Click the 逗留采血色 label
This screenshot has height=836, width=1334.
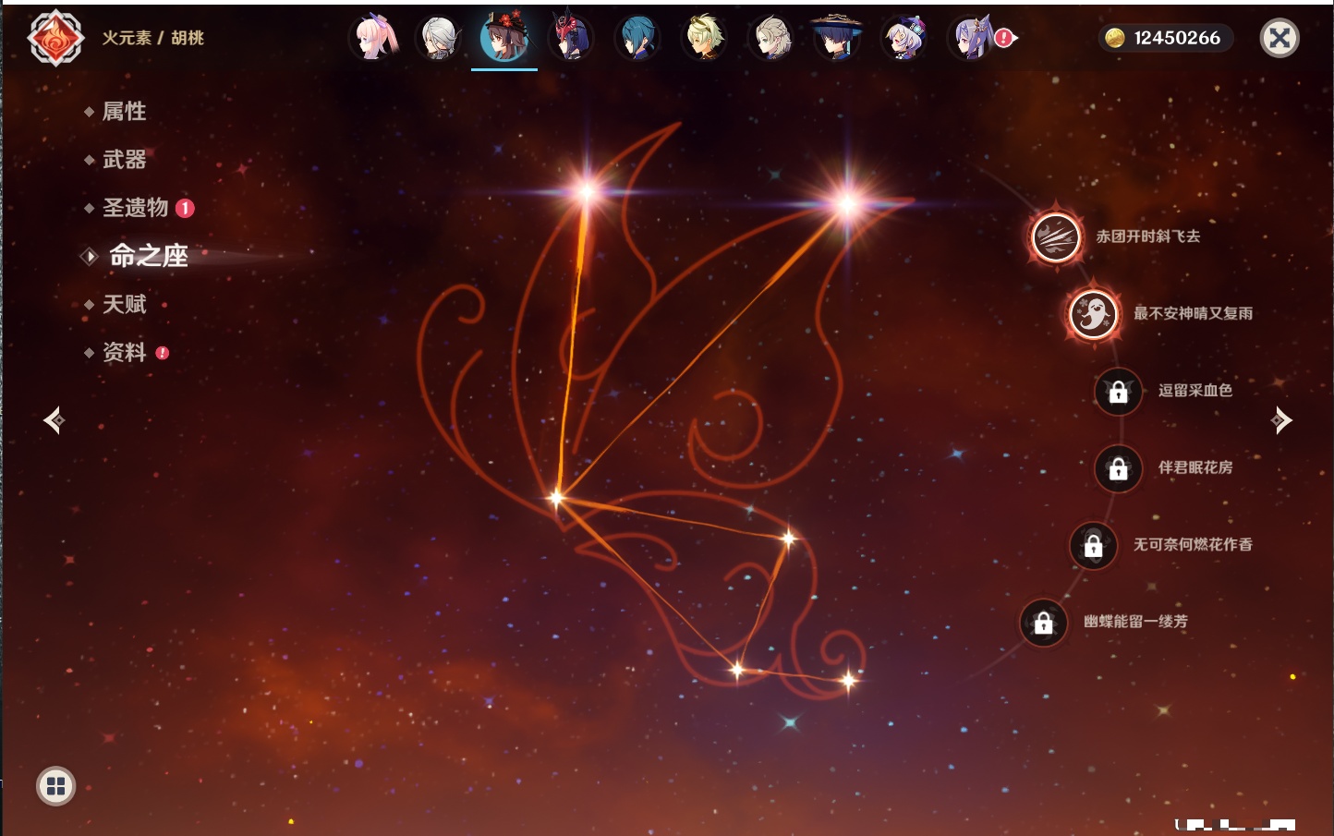[1195, 390]
